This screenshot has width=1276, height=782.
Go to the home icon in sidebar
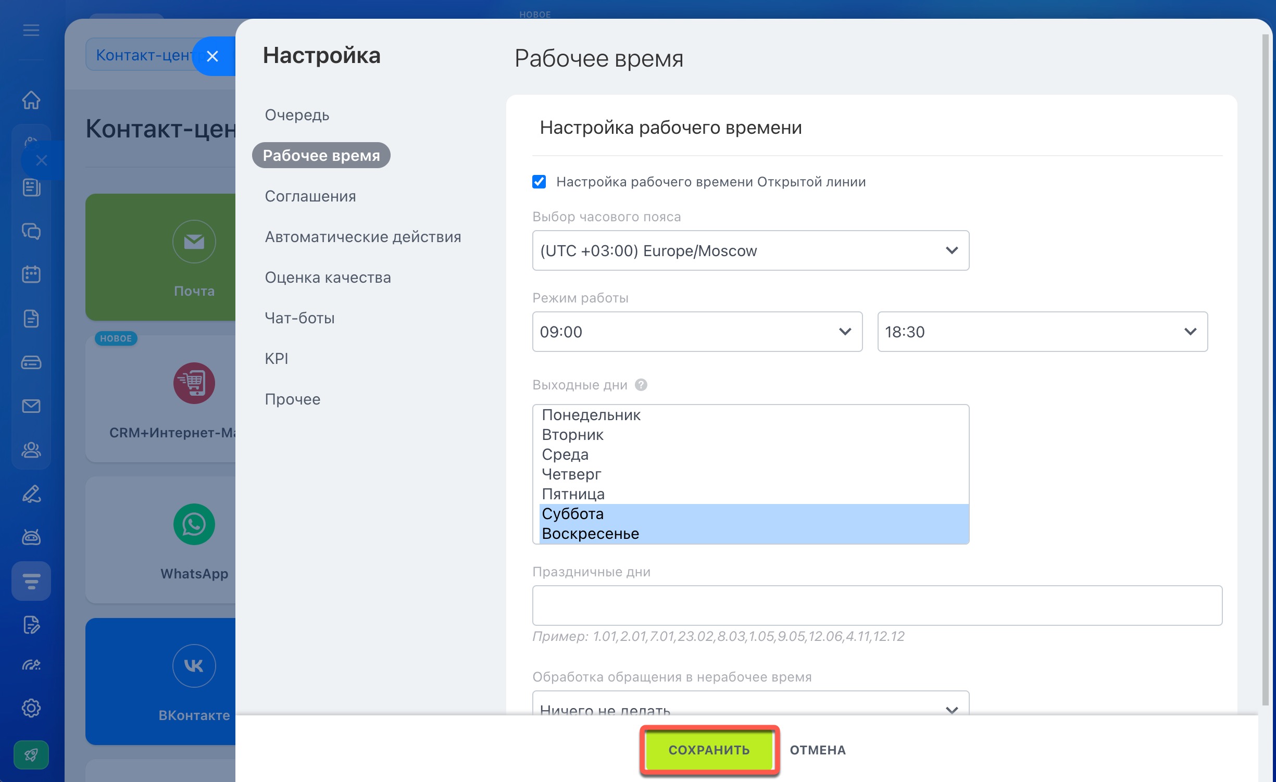point(31,100)
